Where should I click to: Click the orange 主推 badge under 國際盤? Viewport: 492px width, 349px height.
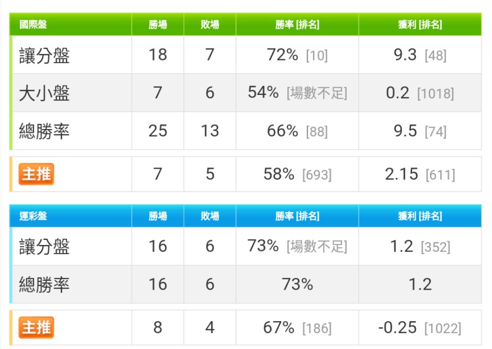36,174
